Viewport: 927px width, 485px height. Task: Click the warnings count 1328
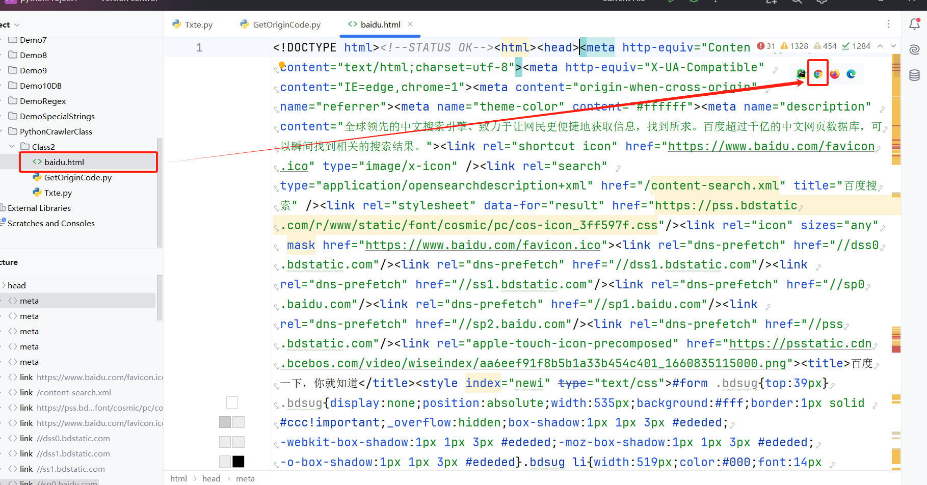click(794, 46)
